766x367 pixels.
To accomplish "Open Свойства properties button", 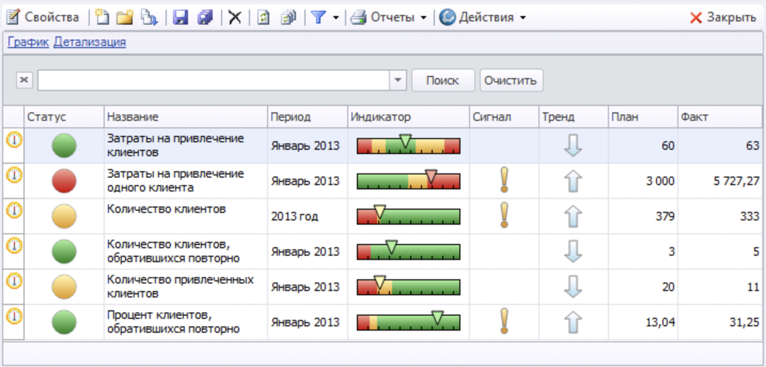I will pyautogui.click(x=43, y=17).
